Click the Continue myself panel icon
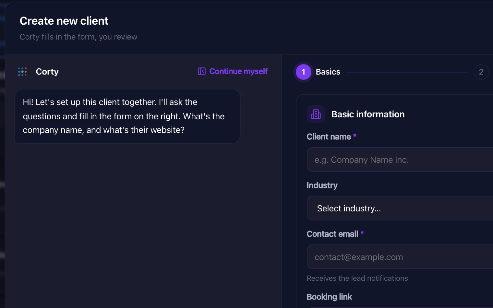This screenshot has width=493, height=308. click(202, 71)
